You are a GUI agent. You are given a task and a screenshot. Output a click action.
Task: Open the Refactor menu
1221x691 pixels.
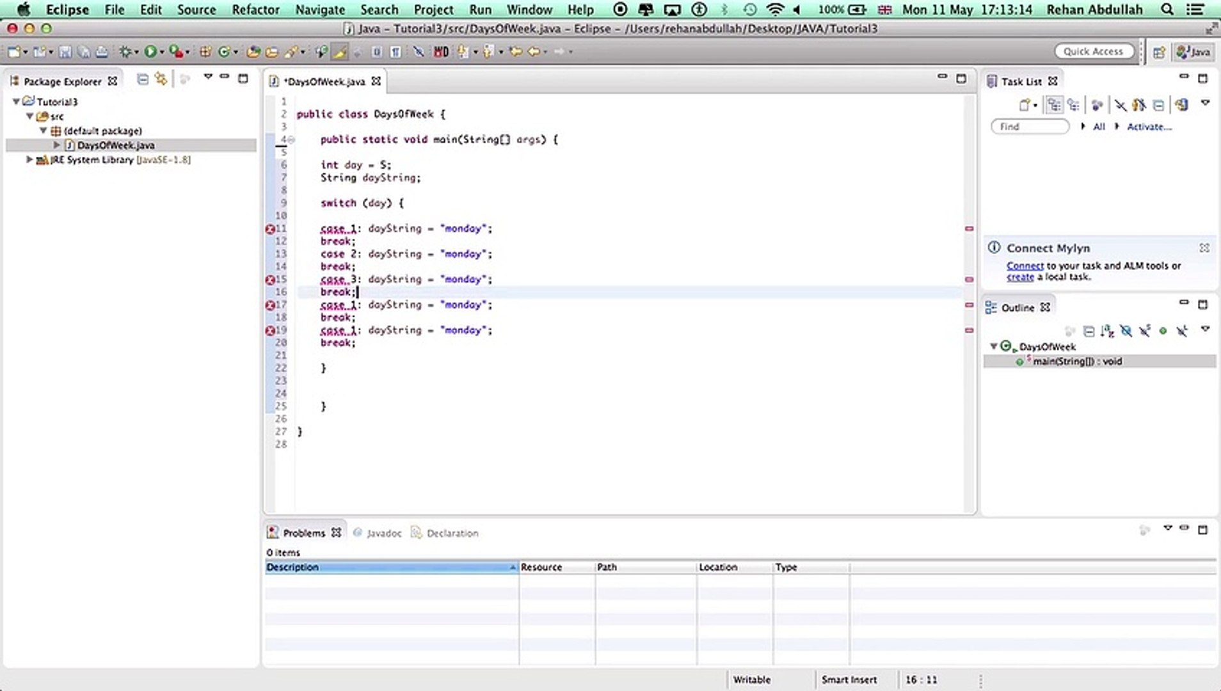coord(255,10)
